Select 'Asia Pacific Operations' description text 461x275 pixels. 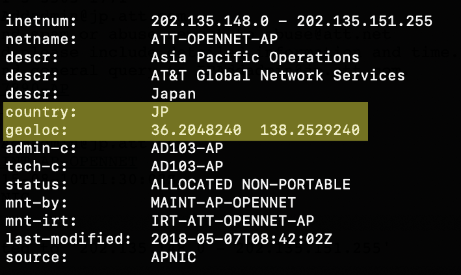(x=255, y=58)
